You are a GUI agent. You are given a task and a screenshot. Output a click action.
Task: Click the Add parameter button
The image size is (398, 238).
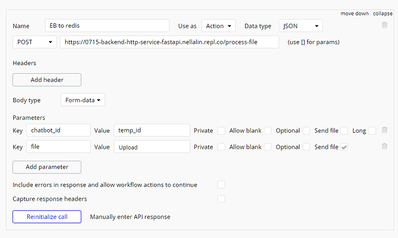click(x=47, y=167)
